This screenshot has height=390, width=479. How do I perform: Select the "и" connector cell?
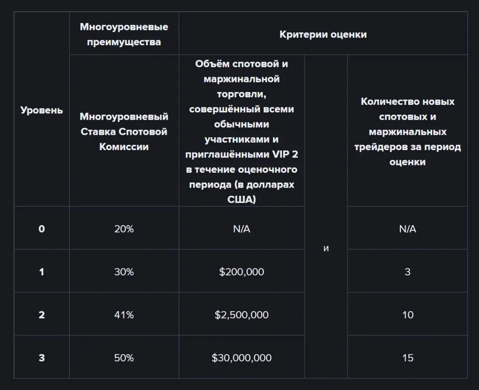tap(326, 248)
